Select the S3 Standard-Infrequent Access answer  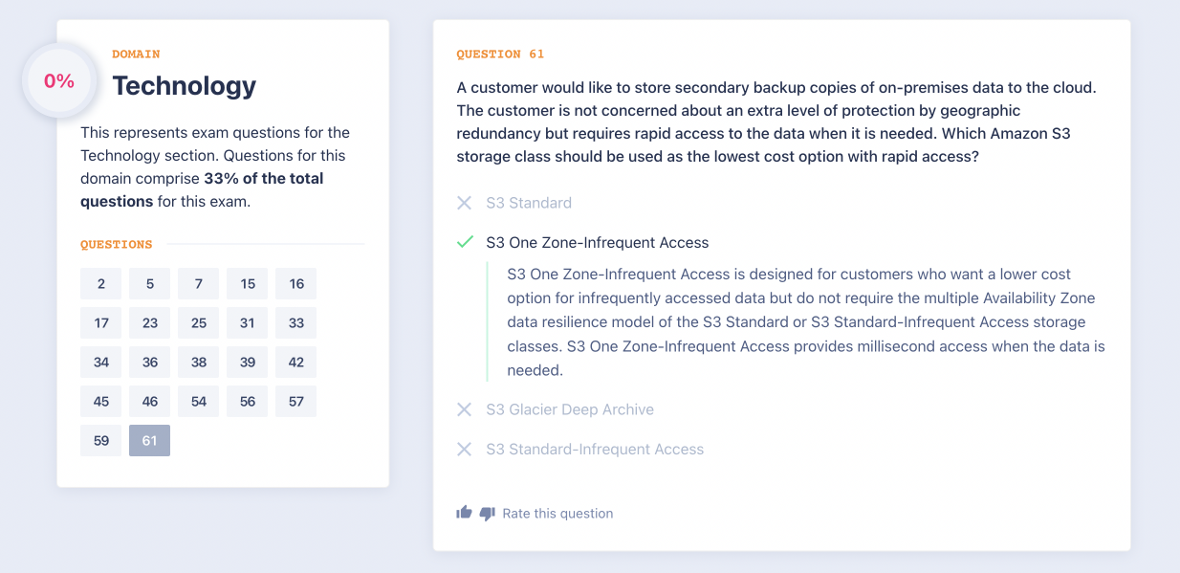pyautogui.click(x=595, y=449)
